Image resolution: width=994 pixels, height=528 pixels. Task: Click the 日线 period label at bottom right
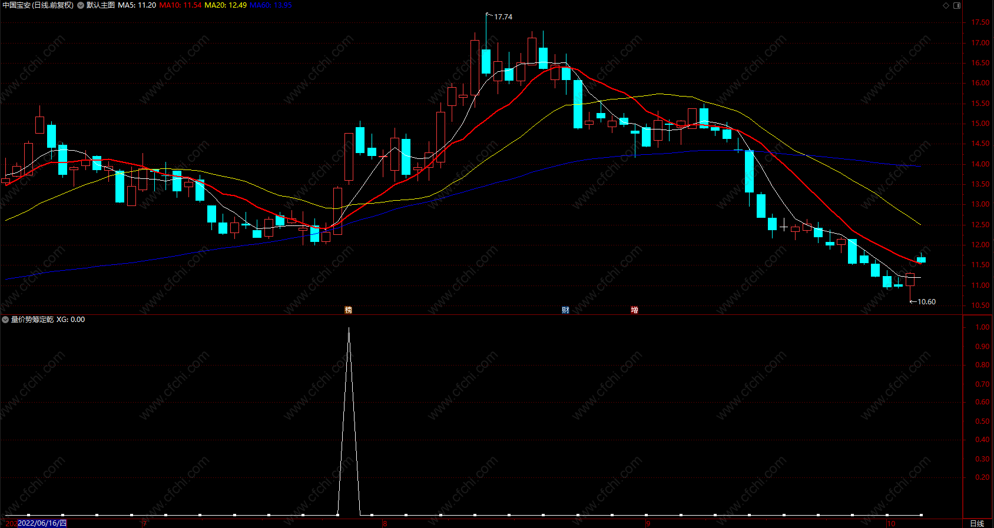tap(977, 523)
